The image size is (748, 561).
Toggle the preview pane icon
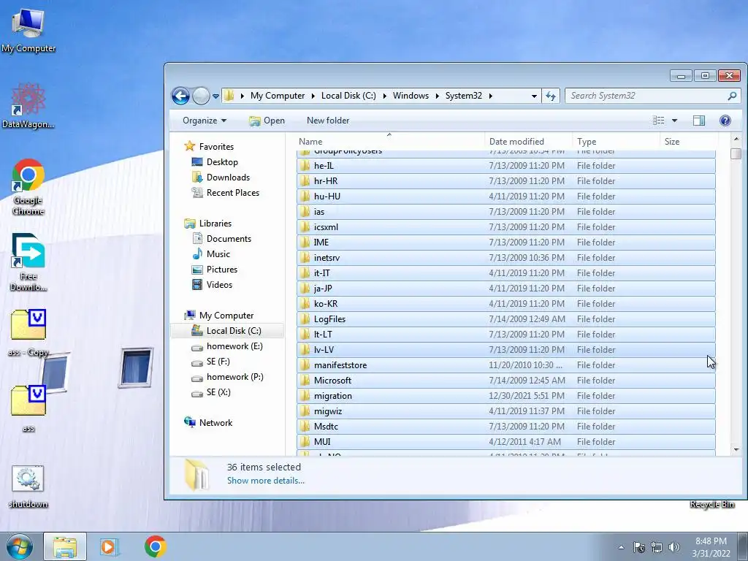(699, 121)
